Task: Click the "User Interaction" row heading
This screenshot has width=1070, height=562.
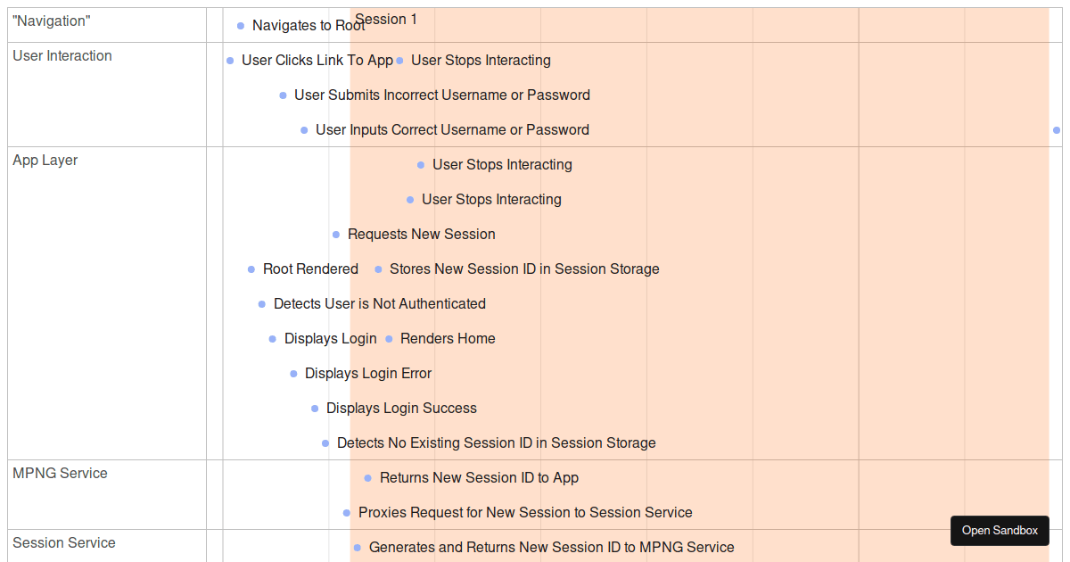Action: tap(62, 55)
